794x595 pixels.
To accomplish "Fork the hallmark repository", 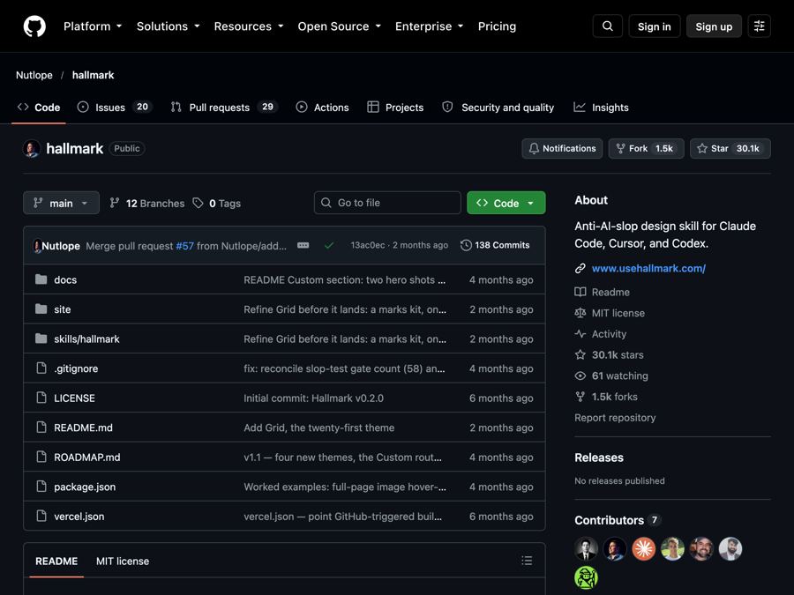I will click(x=646, y=149).
